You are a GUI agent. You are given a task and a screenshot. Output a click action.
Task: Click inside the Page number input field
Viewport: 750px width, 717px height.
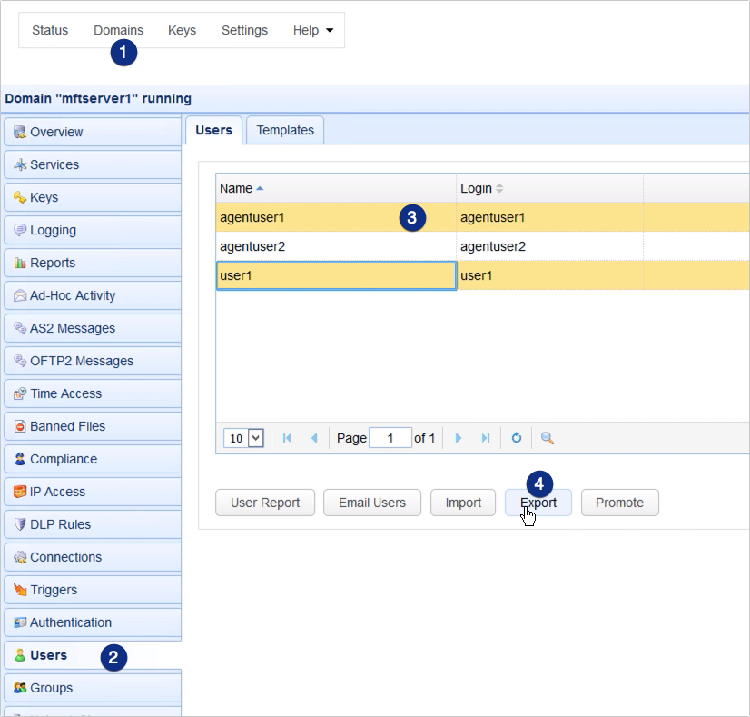point(390,437)
